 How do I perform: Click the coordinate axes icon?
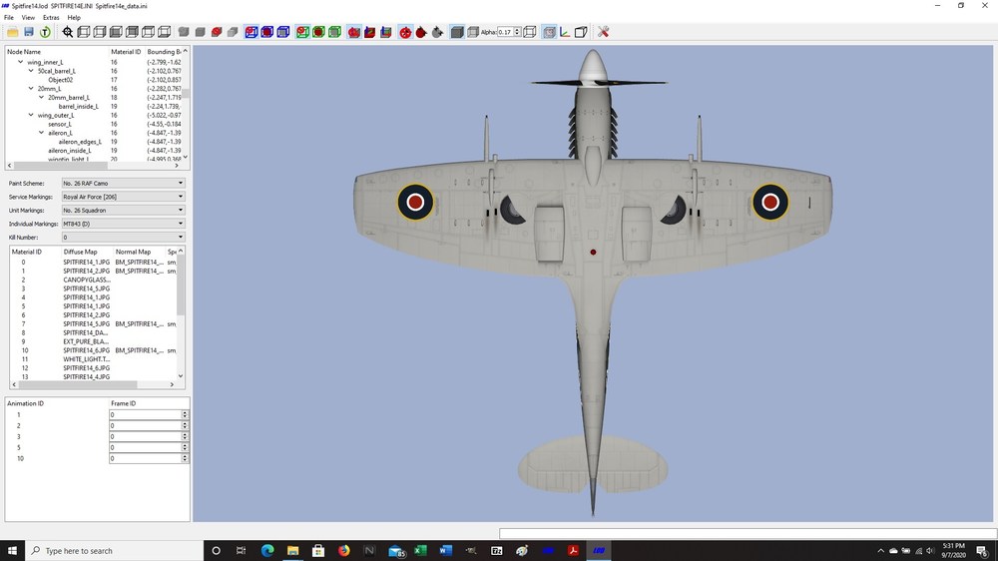[565, 32]
